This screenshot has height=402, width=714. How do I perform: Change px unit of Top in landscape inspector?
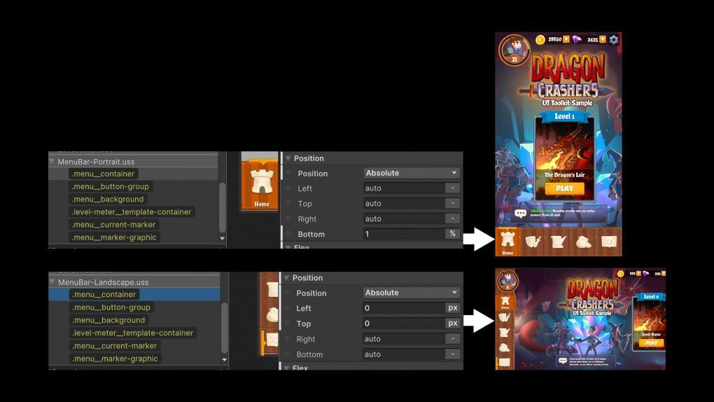point(453,323)
